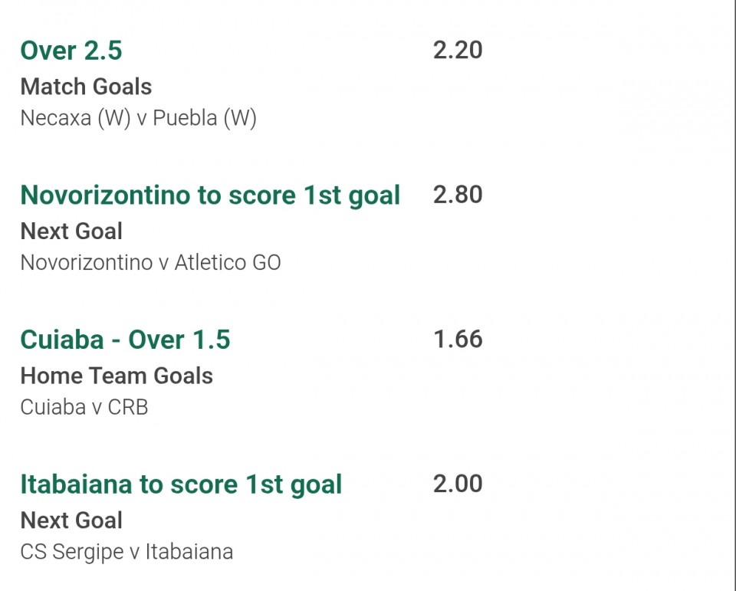Click Puebla (W) team name
Image resolution: width=736 pixels, height=591 pixels.
[205, 118]
